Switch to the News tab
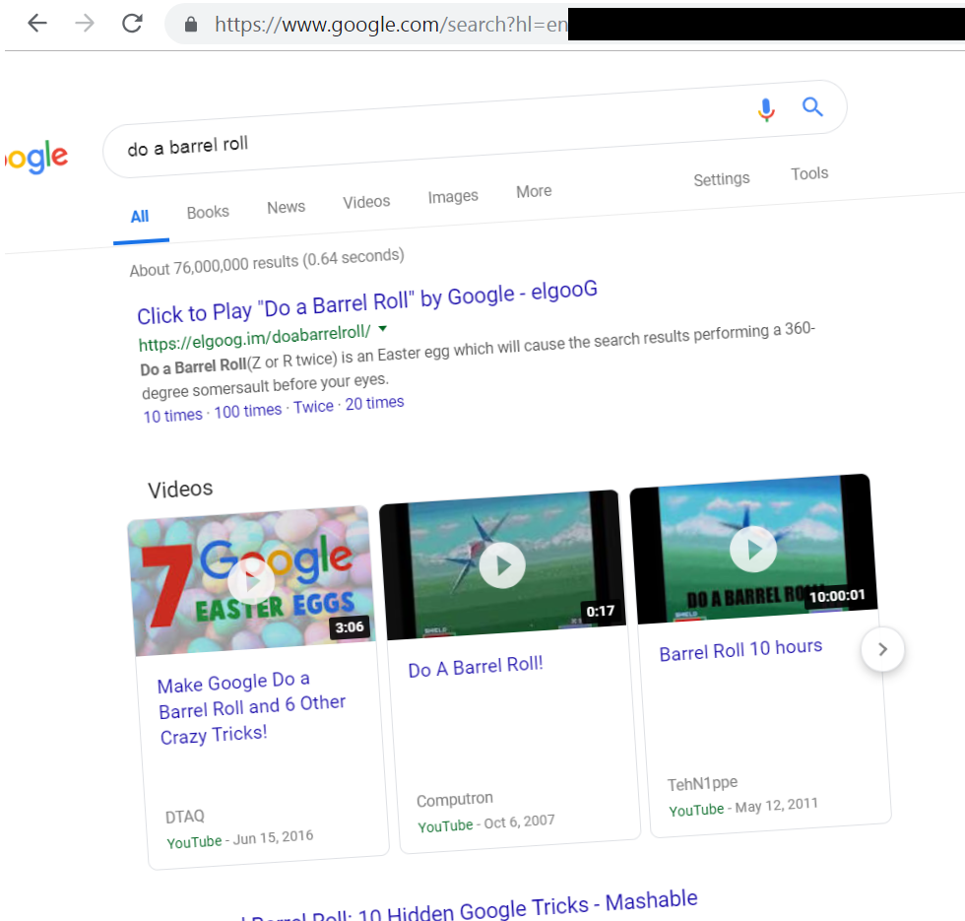The height and width of the screenshot is (921, 965). (x=287, y=208)
